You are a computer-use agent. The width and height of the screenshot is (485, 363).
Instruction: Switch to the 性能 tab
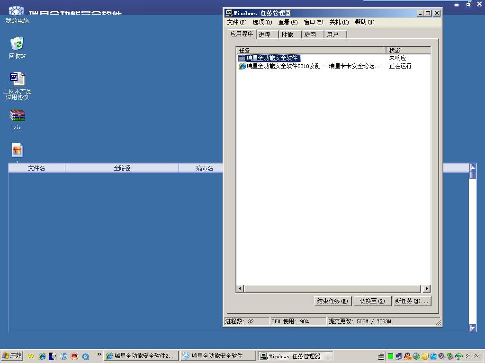[x=287, y=35]
